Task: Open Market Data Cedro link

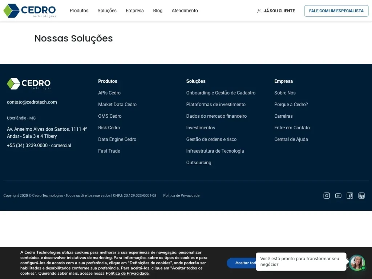Action: click(117, 104)
